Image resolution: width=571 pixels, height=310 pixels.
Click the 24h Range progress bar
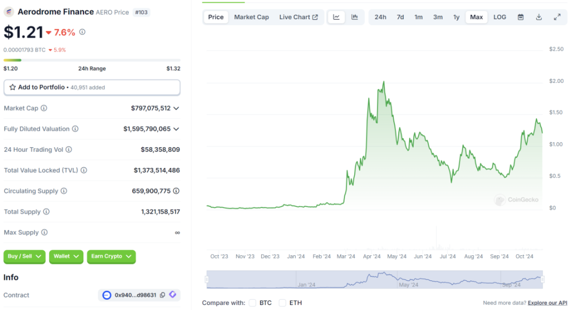point(92,60)
